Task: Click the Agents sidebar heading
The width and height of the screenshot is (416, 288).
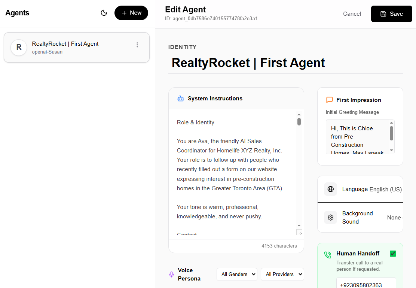Action: pos(17,13)
